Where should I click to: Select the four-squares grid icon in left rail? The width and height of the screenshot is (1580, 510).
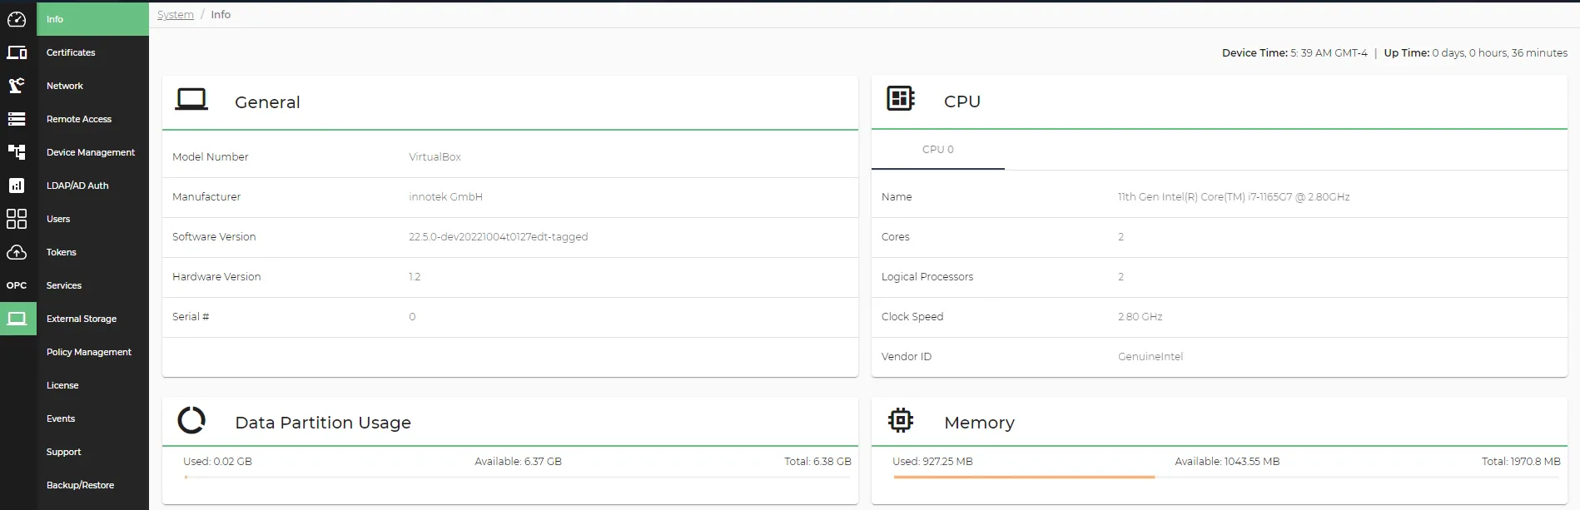(x=17, y=219)
